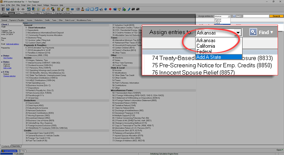Click the rubber stamp toolbar icon
The height and width of the screenshot is (155, 284).
(x=82, y=9)
